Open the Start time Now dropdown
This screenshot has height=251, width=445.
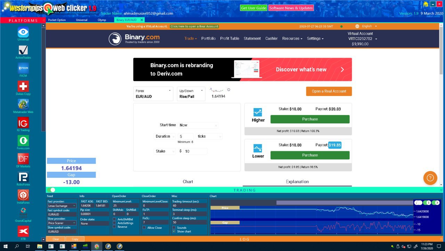point(199,125)
